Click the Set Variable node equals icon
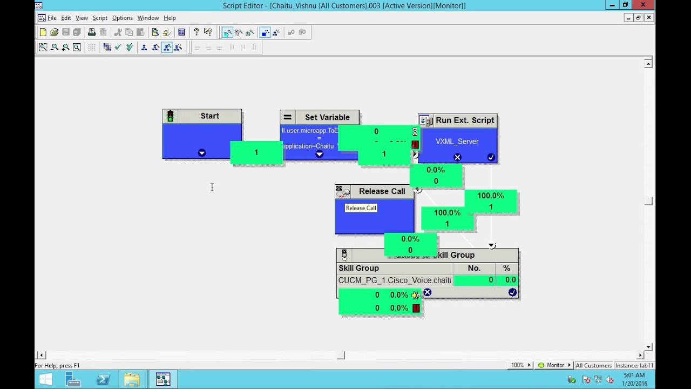 287,117
